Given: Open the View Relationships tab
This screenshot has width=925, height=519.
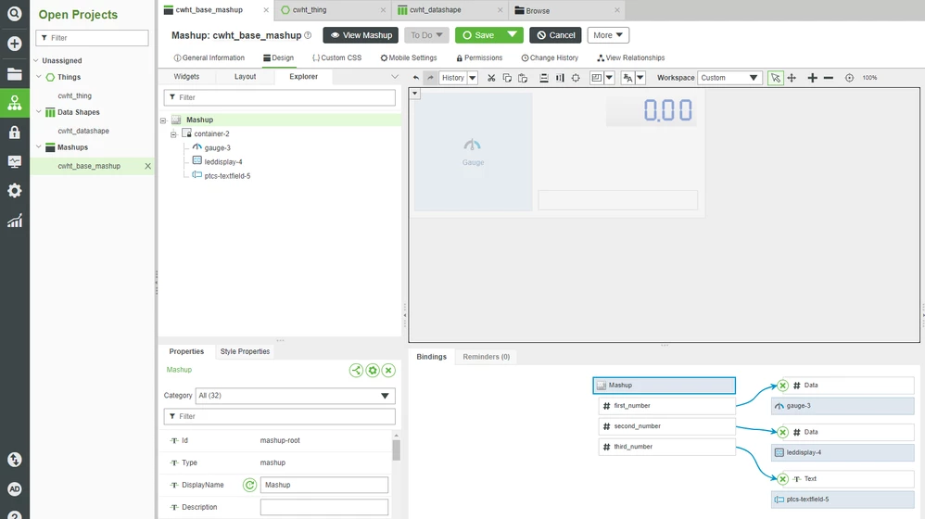Looking at the screenshot, I should pos(630,57).
